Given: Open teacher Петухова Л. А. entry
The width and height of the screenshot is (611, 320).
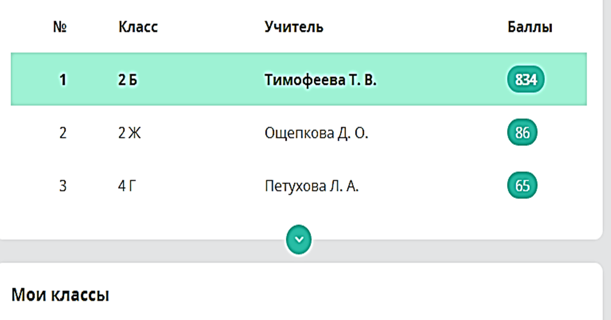Looking at the screenshot, I should [x=311, y=186].
